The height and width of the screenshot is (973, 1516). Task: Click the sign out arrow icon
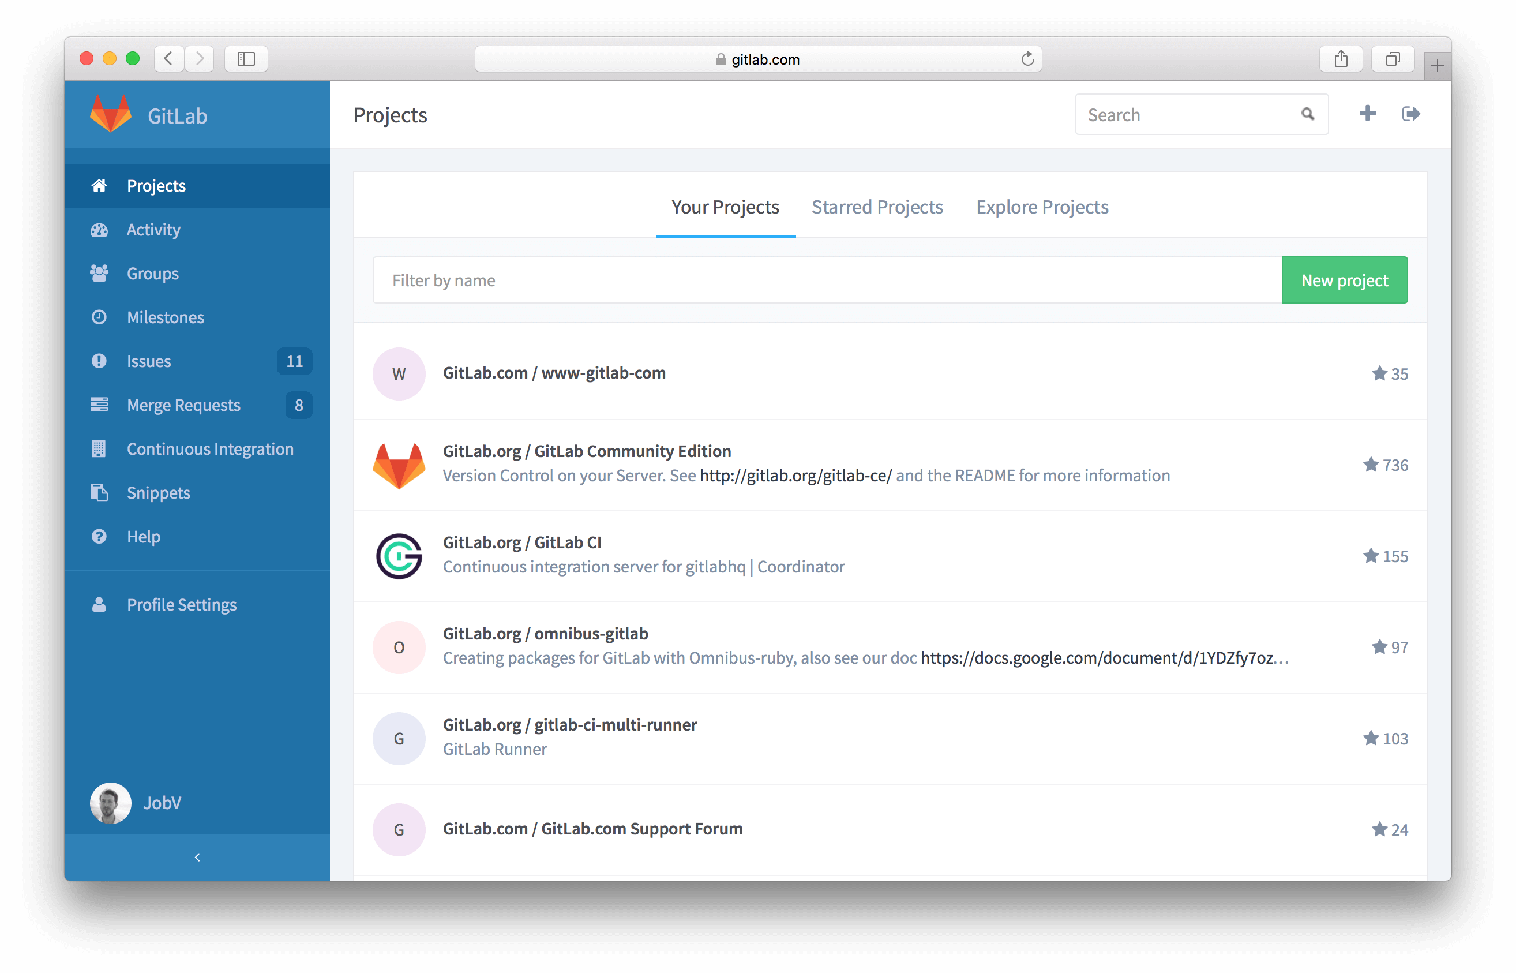[x=1411, y=113]
